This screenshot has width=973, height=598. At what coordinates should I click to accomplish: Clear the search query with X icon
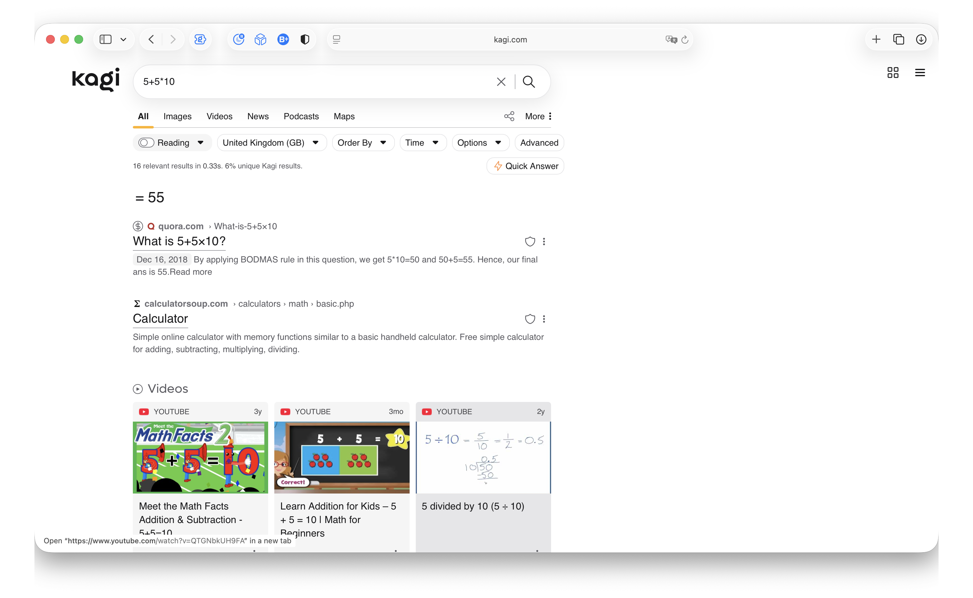pos(501,82)
